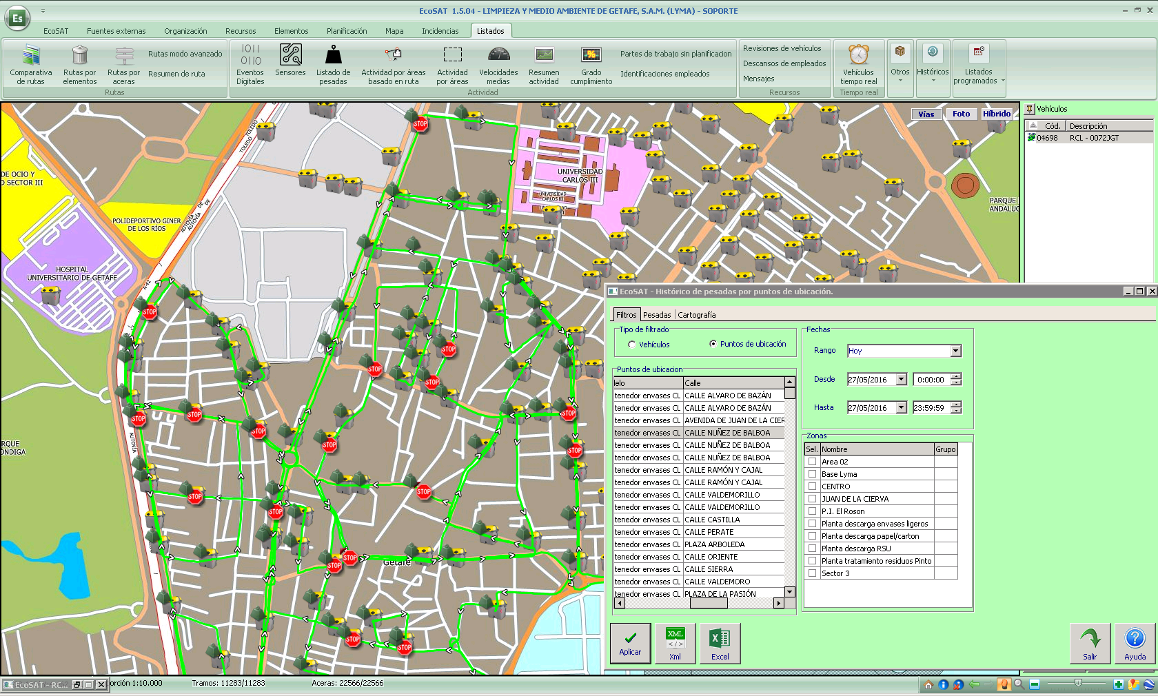Viewport: 1158px width, 696px height.
Task: Check Planta descarga RSU checkbox
Action: [x=813, y=549]
